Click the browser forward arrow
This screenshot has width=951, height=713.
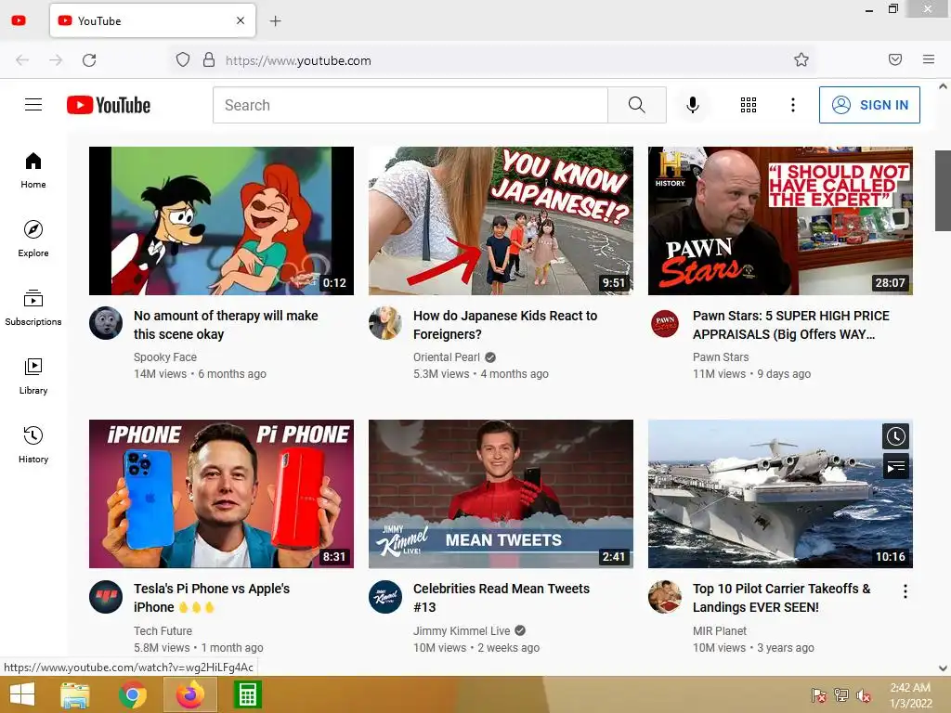[56, 60]
